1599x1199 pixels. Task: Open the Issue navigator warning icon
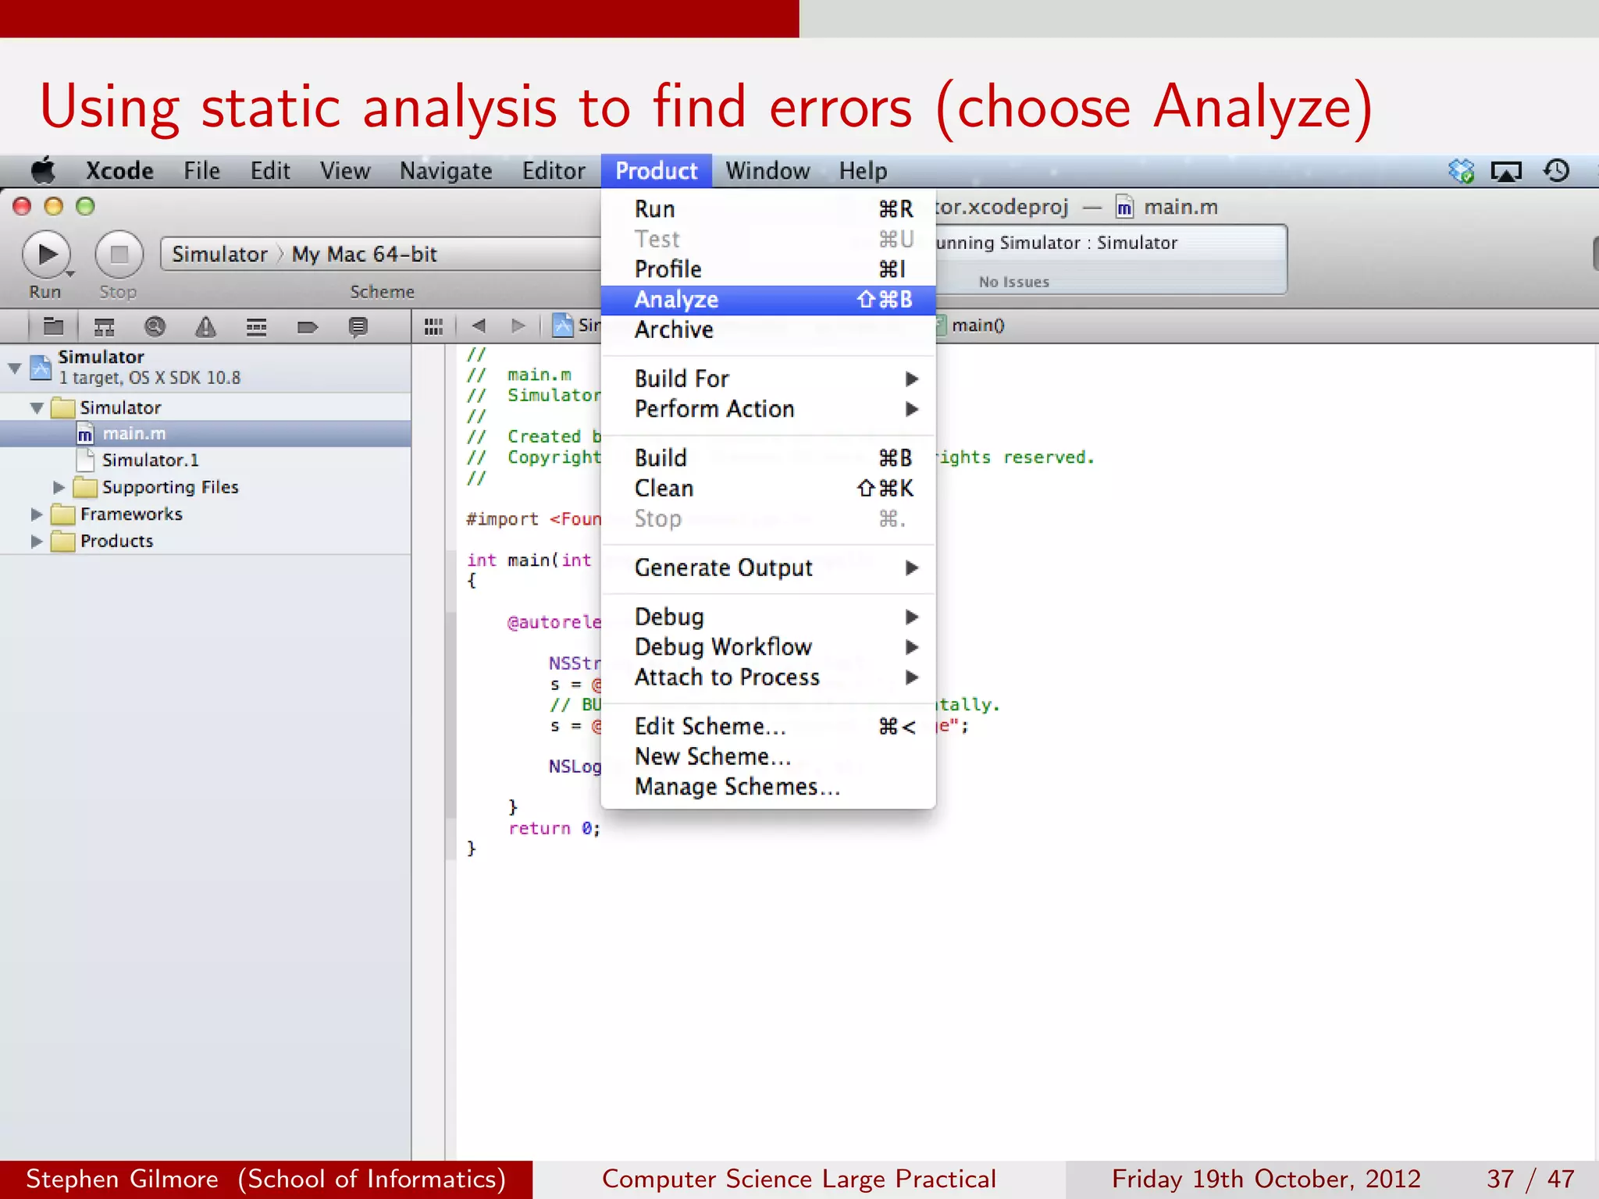[205, 326]
